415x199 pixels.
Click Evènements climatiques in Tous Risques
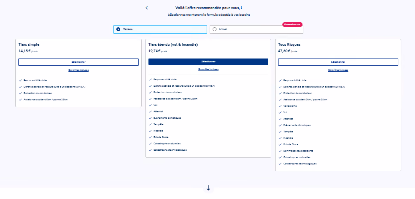(x=297, y=125)
